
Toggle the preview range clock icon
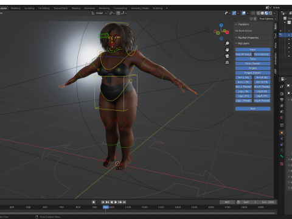pos(238,202)
